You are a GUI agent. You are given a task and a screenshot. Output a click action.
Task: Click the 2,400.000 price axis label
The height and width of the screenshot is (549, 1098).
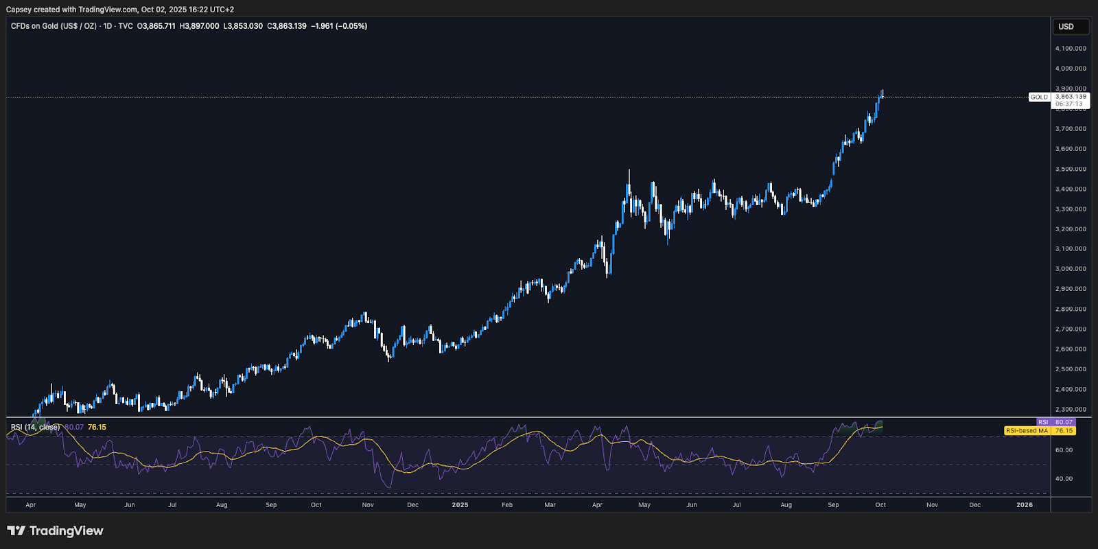(1071, 389)
